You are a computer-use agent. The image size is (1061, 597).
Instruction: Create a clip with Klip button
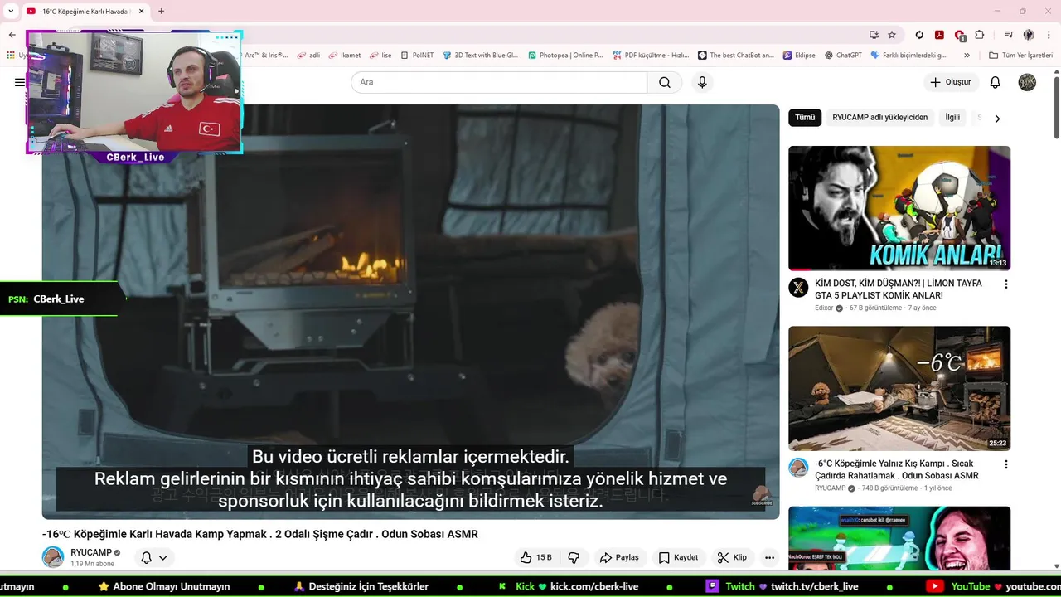tap(732, 557)
